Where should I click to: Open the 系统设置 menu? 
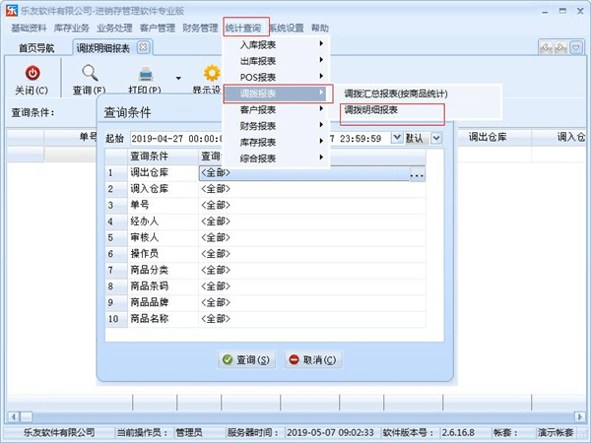point(287,29)
